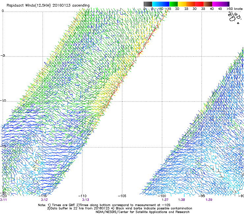Choose the red 30-35 knots legend swatch

(199, 4)
